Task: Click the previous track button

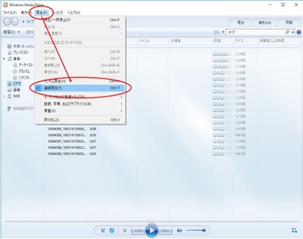Action: [138, 231]
